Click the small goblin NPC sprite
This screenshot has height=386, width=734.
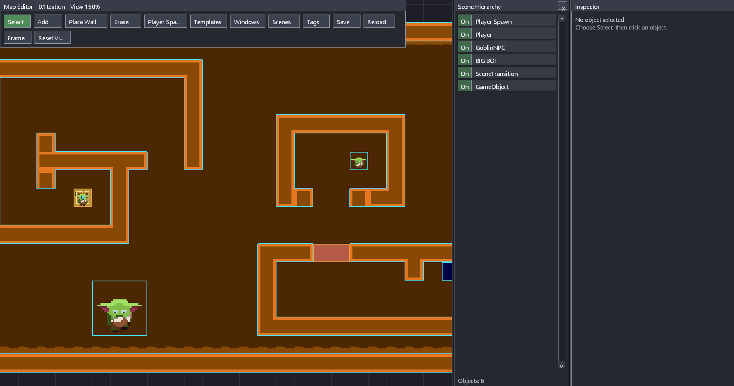pos(359,161)
